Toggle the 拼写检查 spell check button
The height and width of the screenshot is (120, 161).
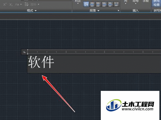pyautogui.click(x=156, y=3)
